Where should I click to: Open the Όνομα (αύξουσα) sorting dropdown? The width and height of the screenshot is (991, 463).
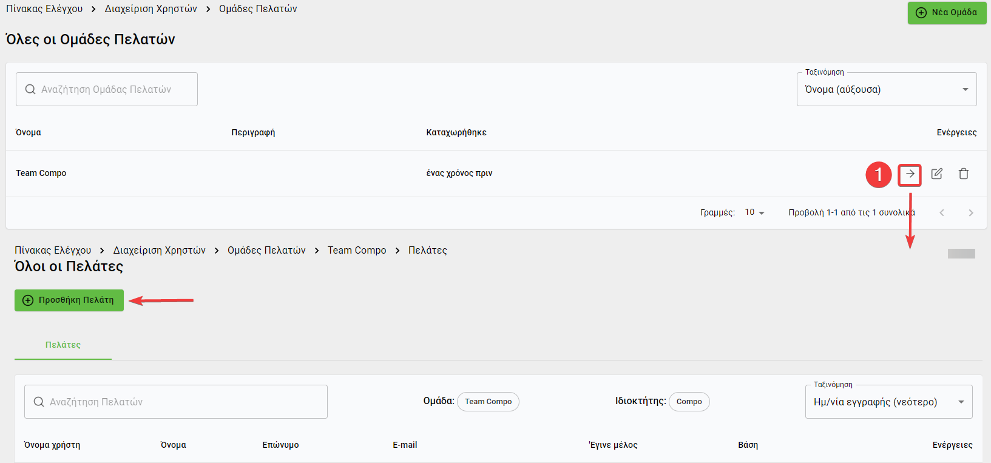click(x=886, y=90)
